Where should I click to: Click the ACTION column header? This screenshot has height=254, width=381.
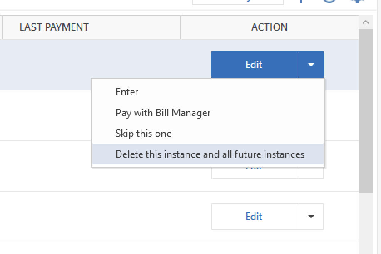tap(270, 27)
